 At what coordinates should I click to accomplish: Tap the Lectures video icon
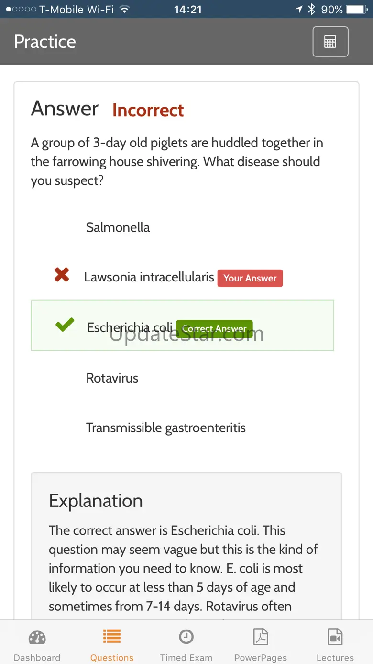pos(335,637)
